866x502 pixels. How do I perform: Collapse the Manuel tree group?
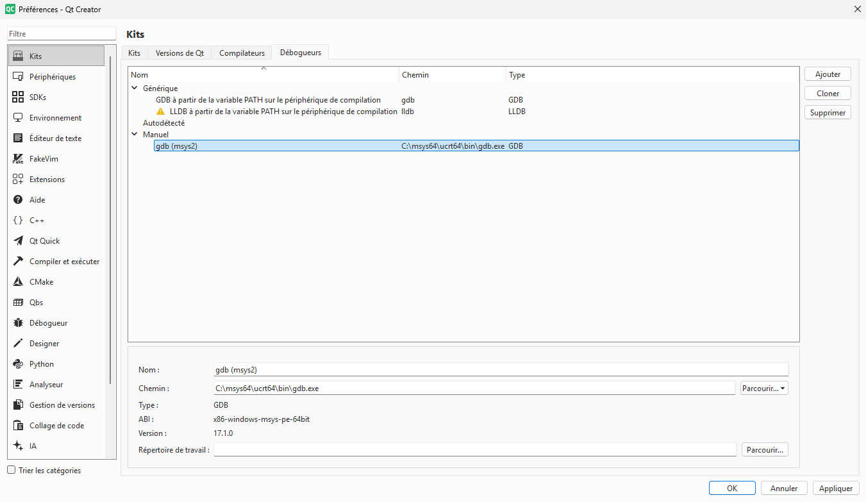tap(135, 135)
